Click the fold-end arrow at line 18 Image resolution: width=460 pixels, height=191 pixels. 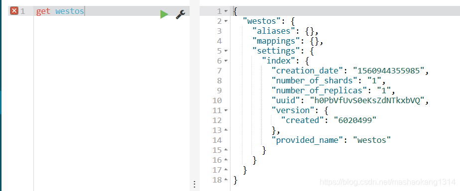(226, 180)
